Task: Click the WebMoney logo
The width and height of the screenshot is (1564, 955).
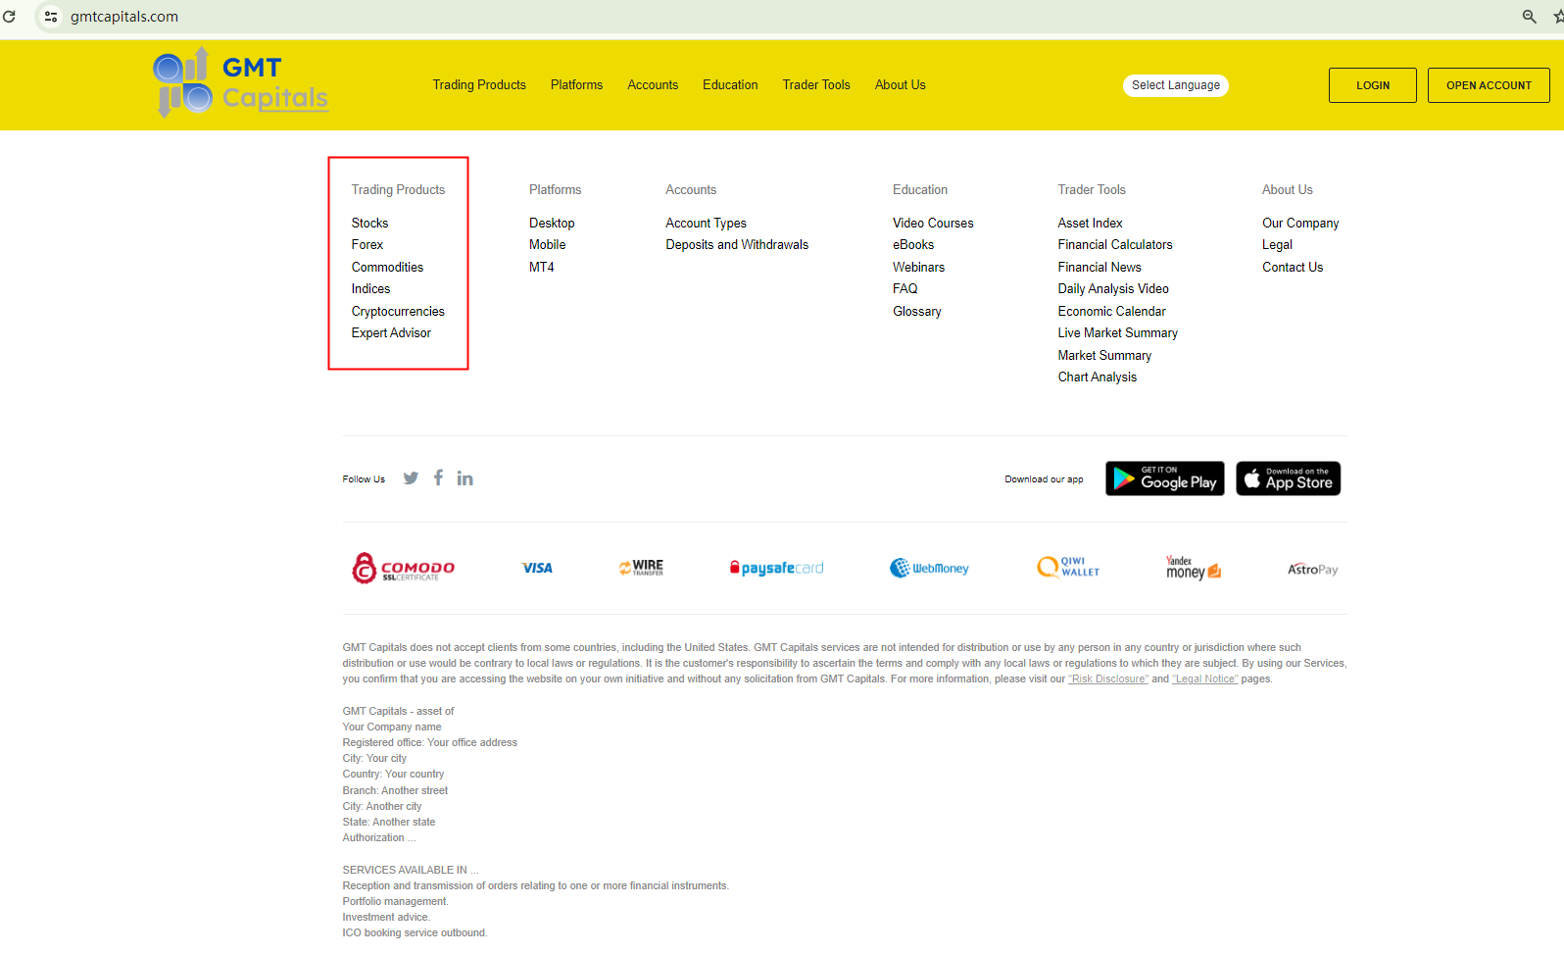Action: pos(929,568)
